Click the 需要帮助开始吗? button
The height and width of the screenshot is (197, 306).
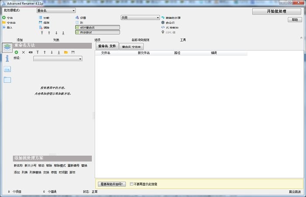(112, 184)
